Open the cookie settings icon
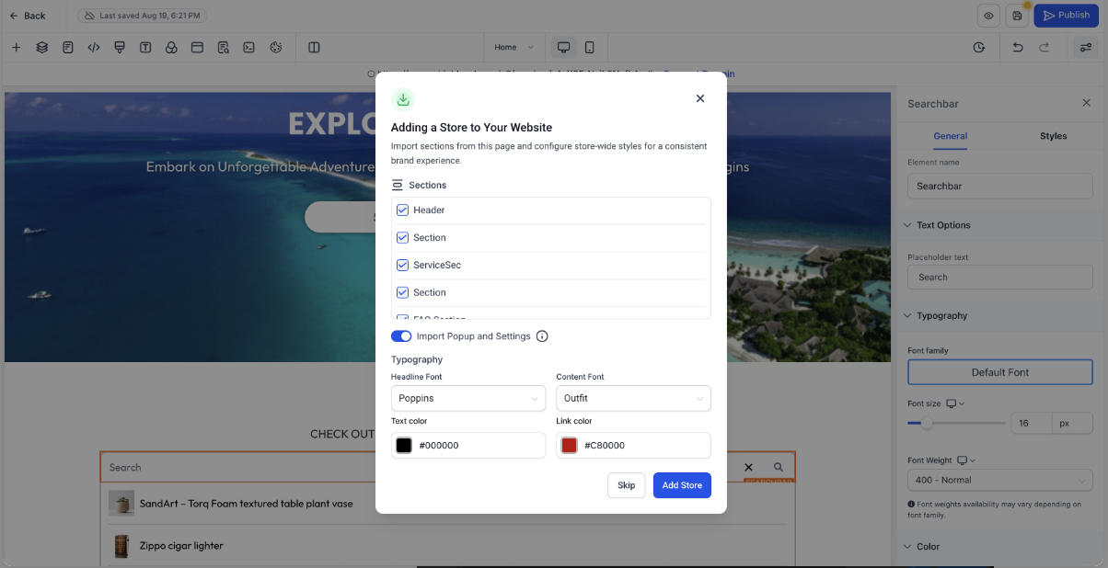 pos(275,47)
